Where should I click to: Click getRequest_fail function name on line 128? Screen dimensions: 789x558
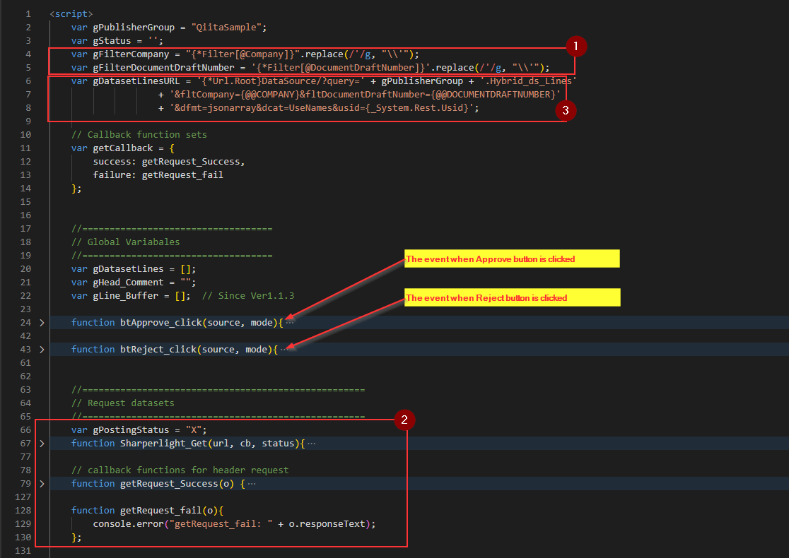161,511
